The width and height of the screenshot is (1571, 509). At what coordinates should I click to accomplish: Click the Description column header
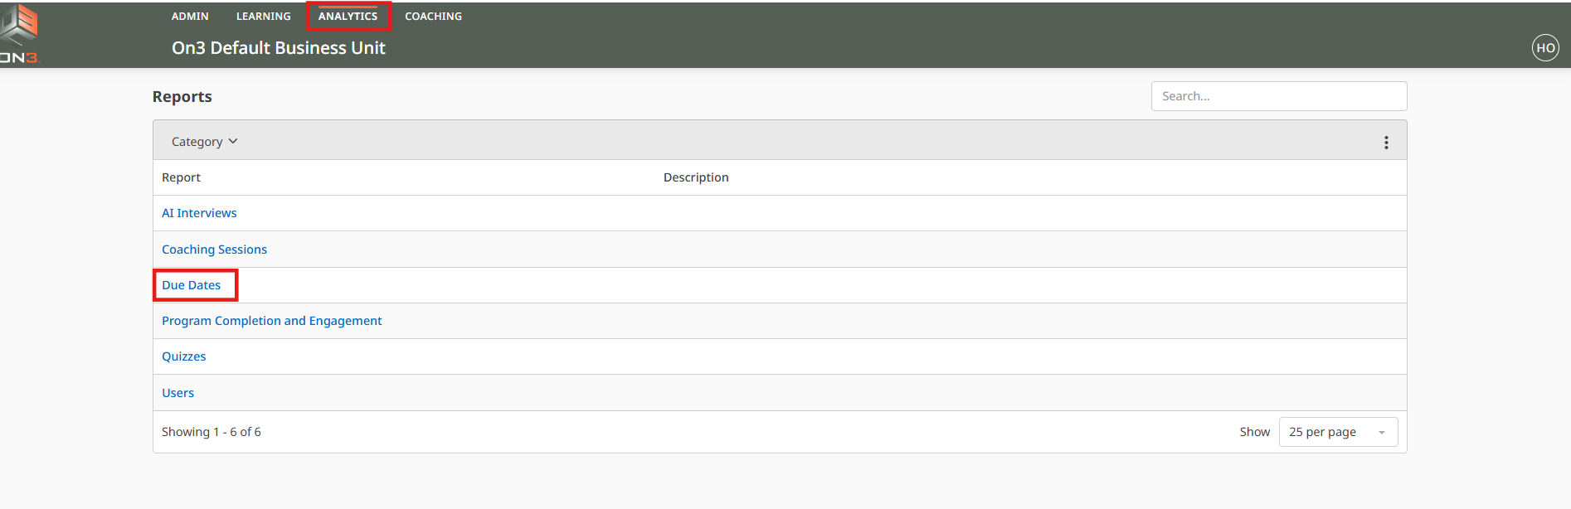point(695,177)
